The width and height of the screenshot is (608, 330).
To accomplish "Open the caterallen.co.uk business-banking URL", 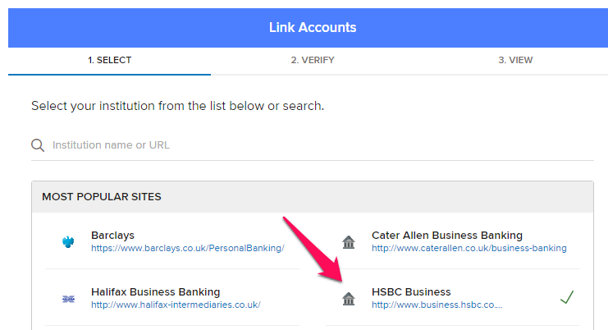I will 469,248.
